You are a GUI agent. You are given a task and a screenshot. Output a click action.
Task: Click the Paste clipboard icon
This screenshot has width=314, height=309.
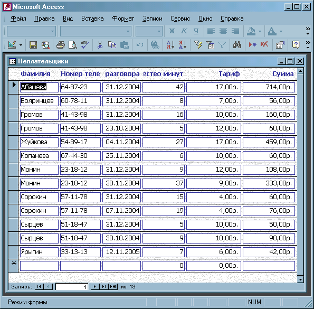tap(125, 45)
